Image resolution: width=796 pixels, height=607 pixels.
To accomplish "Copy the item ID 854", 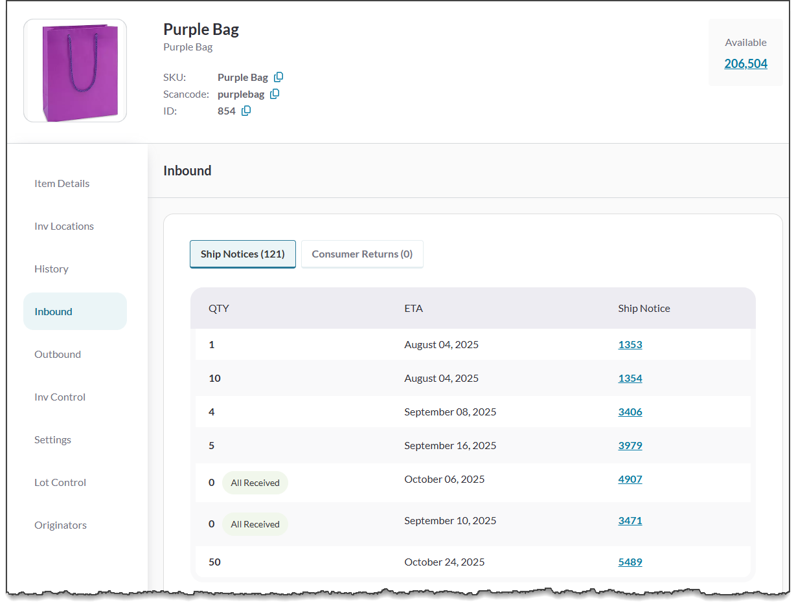I will click(x=246, y=111).
